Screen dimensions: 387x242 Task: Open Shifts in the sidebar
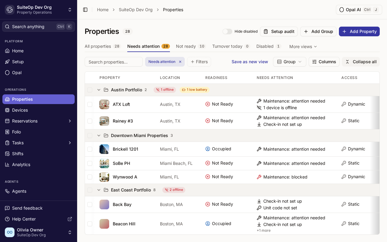pyautogui.click(x=38, y=154)
